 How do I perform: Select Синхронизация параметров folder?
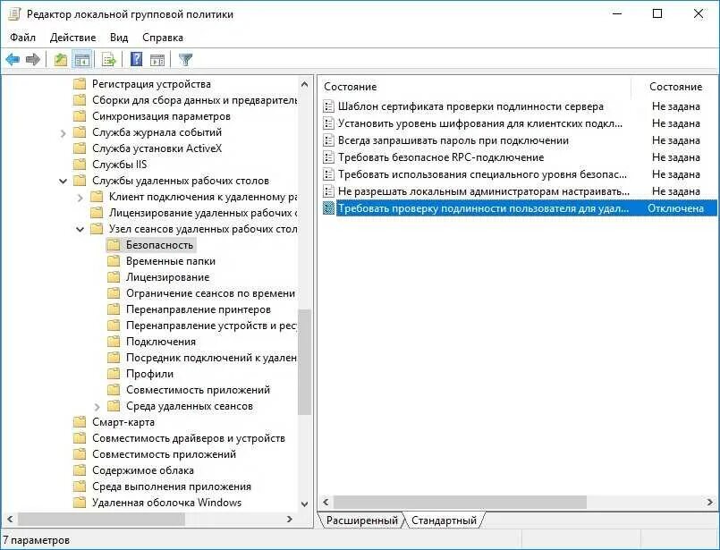(161, 116)
